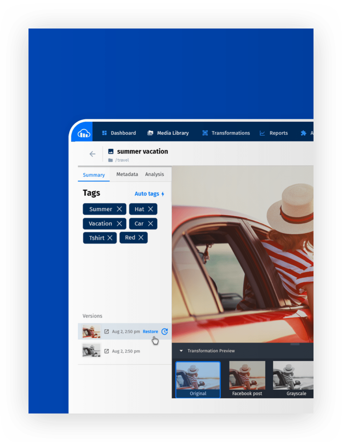Open second version's external link icon

point(107,351)
